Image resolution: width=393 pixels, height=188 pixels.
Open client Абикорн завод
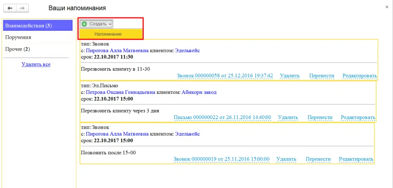click(199, 92)
